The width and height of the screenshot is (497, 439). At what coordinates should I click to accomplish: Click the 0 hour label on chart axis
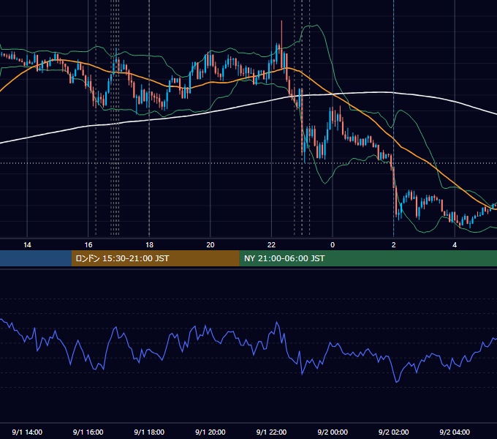(333, 245)
